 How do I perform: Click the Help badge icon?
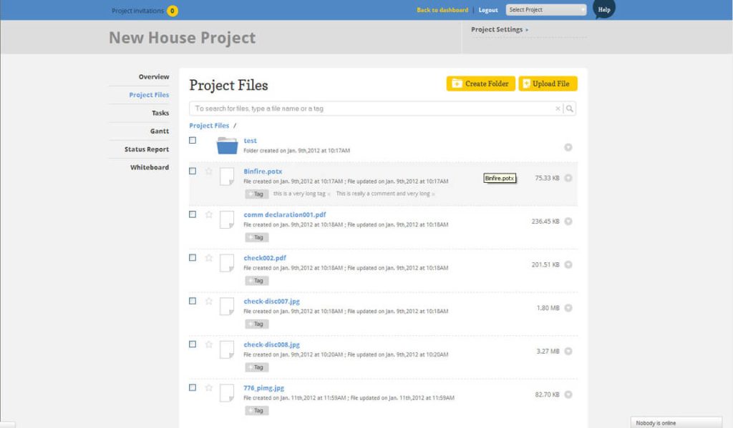click(x=604, y=9)
